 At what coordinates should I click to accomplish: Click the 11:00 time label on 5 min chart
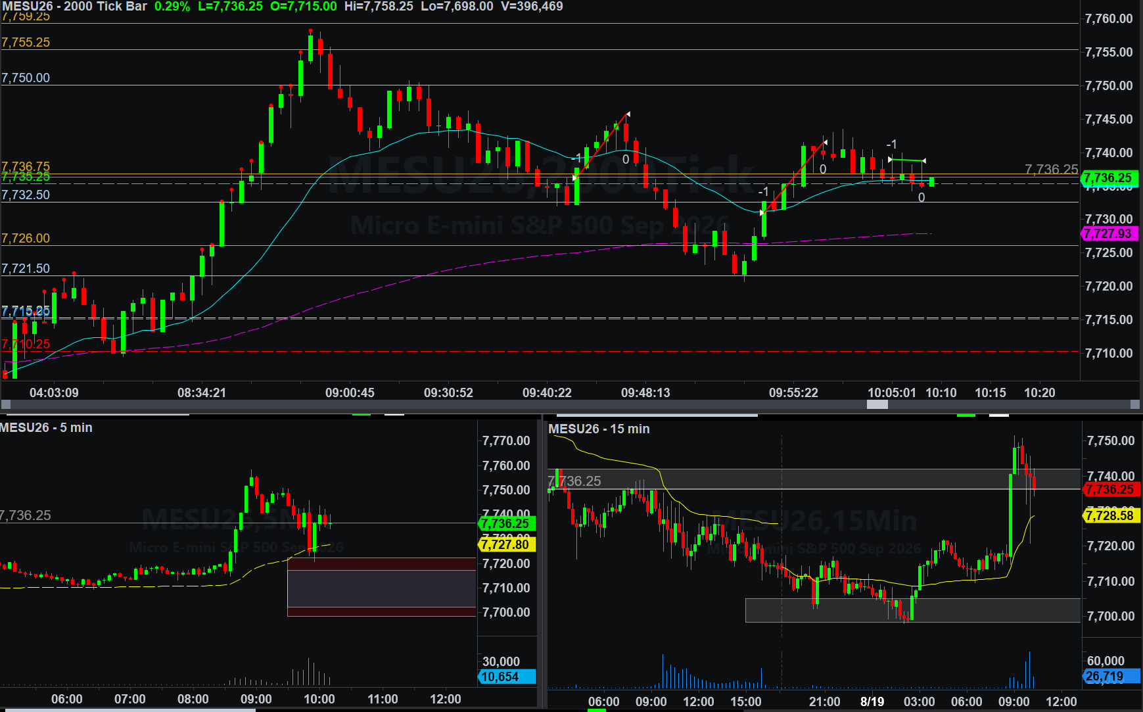click(x=383, y=699)
